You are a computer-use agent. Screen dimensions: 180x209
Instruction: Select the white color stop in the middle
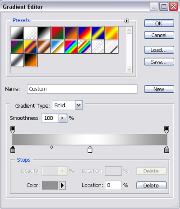(90, 149)
